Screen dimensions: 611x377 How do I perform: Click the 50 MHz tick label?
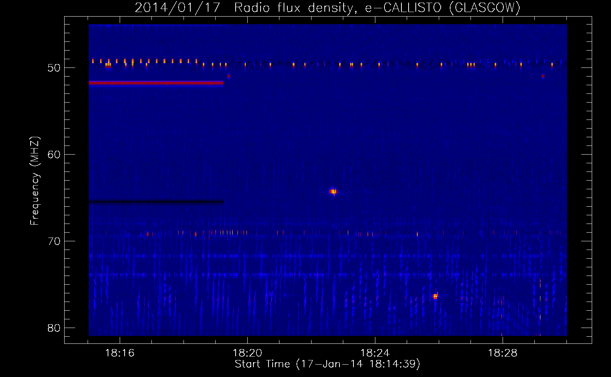click(x=54, y=68)
